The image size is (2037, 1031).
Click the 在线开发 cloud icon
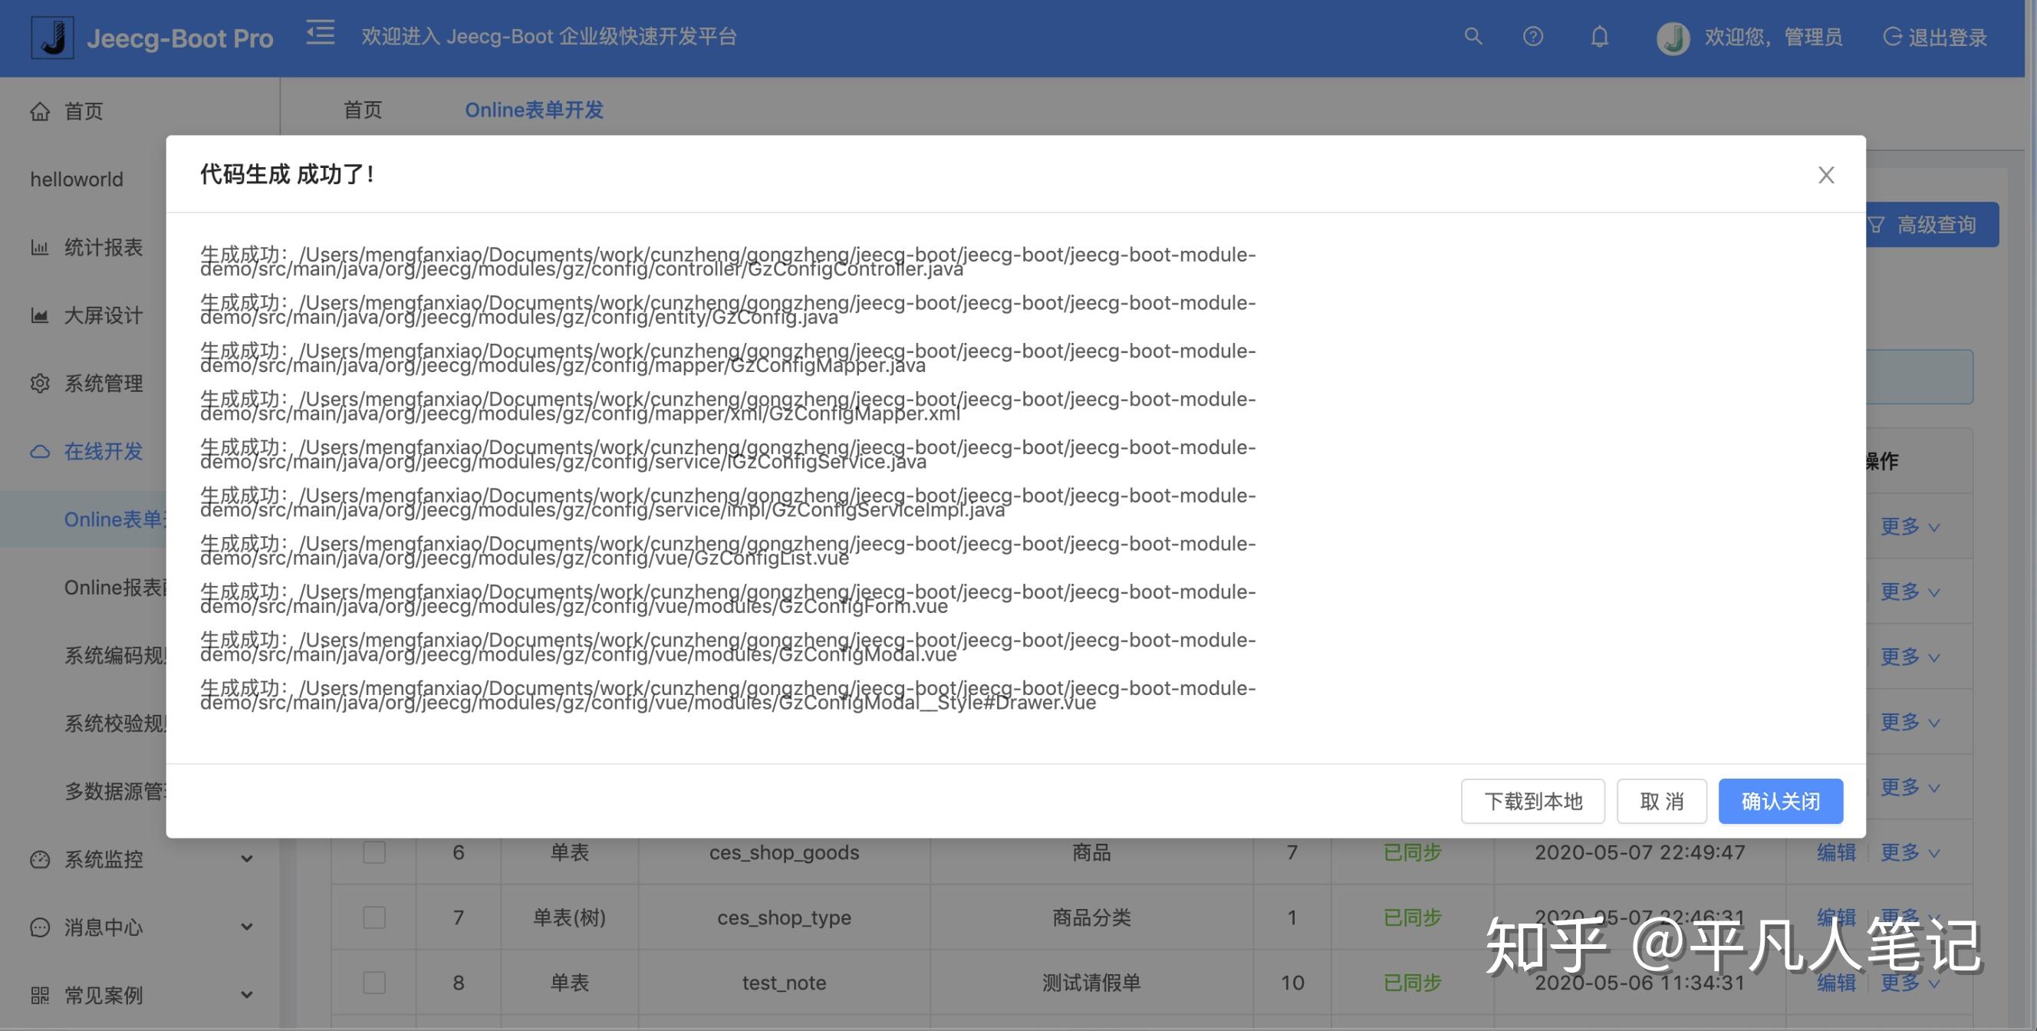click(x=39, y=452)
